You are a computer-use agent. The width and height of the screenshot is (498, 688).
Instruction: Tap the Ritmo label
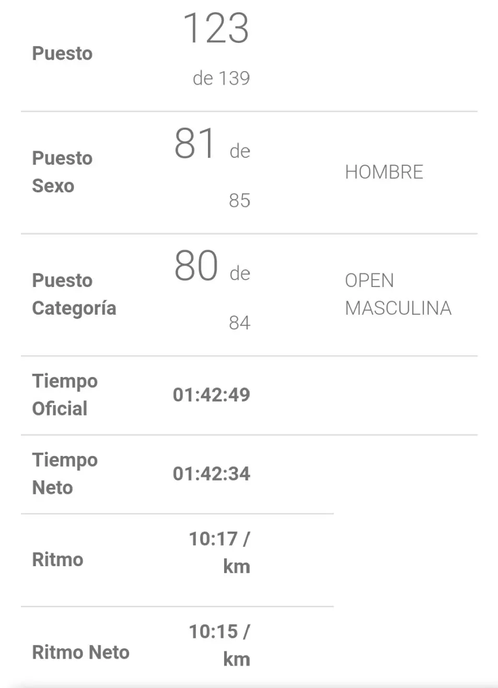pos(57,560)
